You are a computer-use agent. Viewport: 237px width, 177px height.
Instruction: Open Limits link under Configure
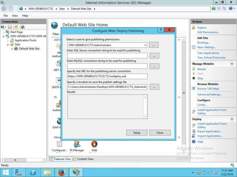coord(202,105)
